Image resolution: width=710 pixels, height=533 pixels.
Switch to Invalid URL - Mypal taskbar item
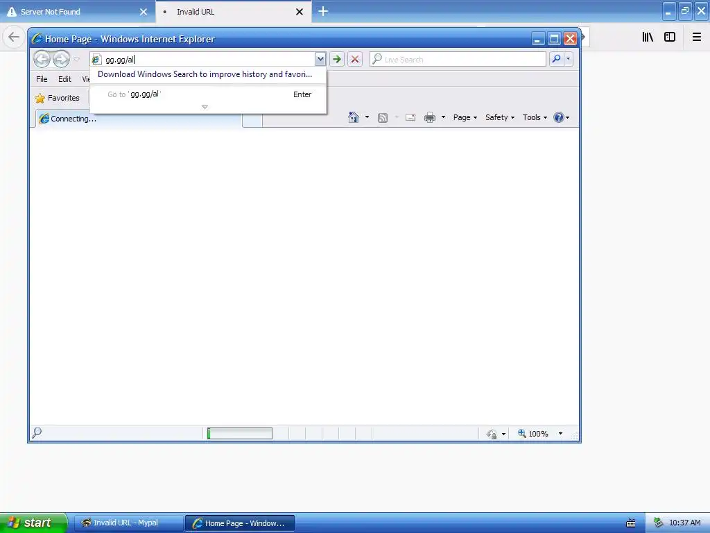pyautogui.click(x=128, y=523)
